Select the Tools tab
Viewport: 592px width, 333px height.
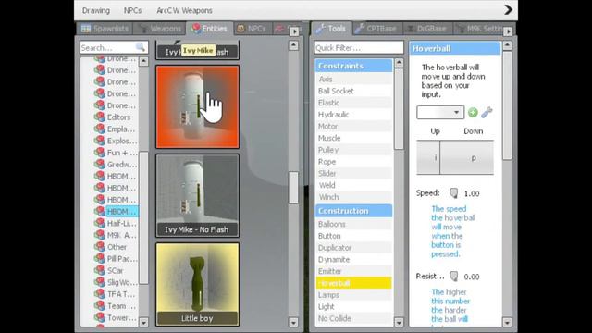click(x=331, y=29)
